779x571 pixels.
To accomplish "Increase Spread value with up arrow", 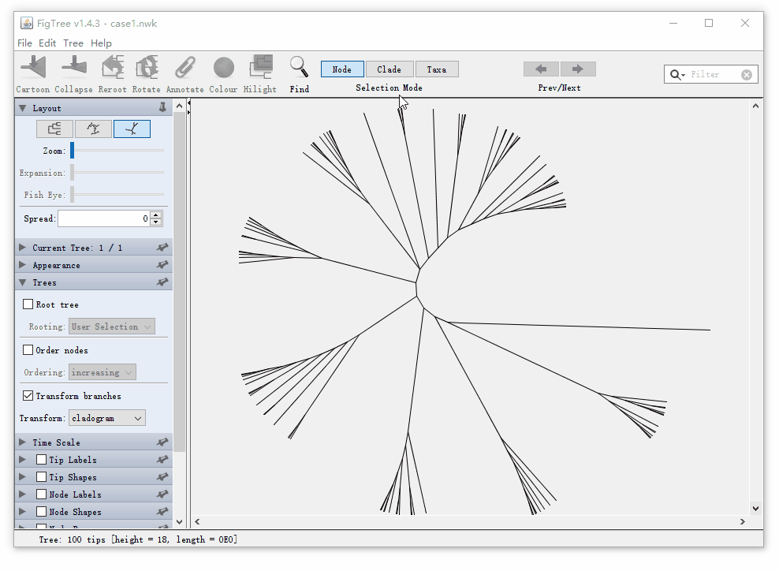I will pos(156,215).
